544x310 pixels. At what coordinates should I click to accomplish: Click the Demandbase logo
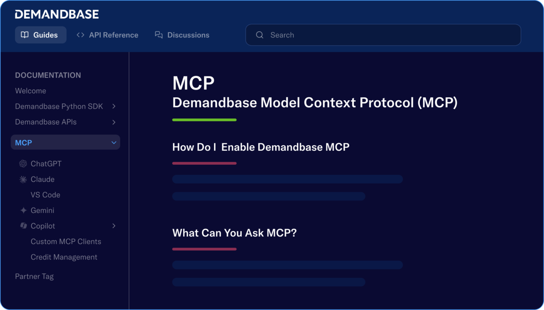click(x=57, y=14)
